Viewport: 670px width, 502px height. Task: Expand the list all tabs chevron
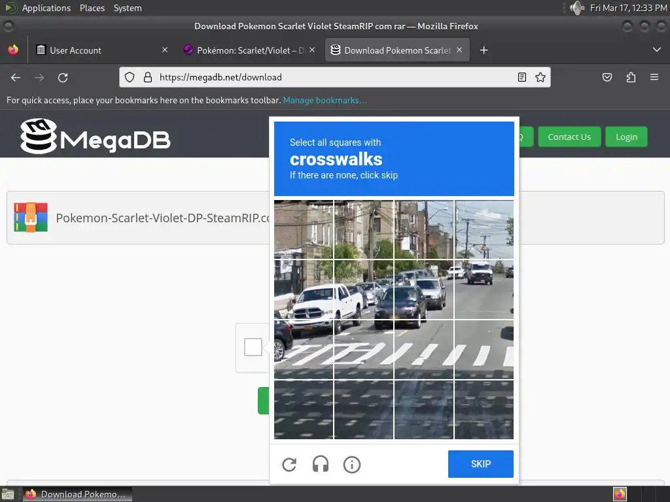click(657, 50)
